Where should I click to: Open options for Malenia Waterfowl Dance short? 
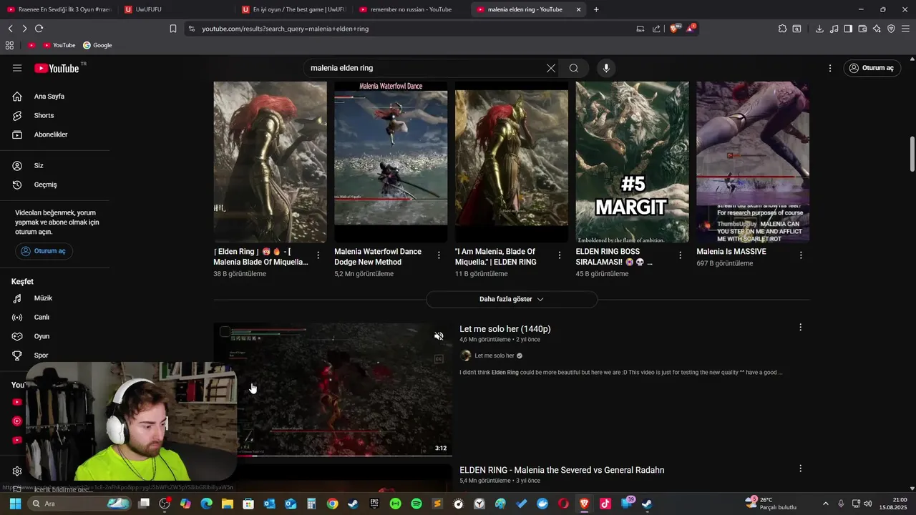click(439, 255)
